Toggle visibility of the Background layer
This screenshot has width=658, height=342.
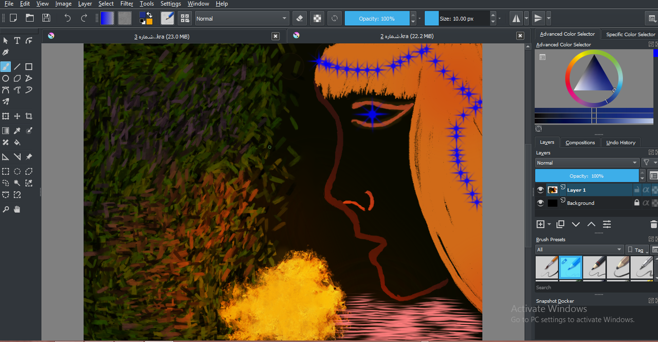click(540, 203)
